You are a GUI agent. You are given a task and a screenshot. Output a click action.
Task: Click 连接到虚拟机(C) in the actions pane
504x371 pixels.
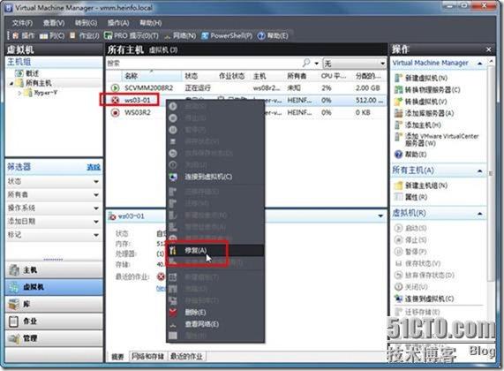pyautogui.click(x=425, y=299)
